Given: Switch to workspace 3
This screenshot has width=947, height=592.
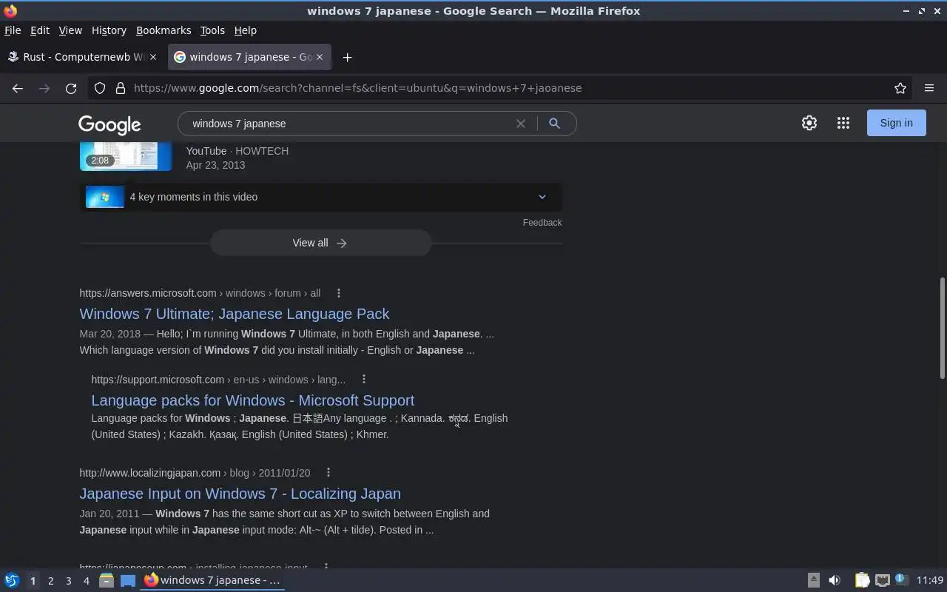Looking at the screenshot, I should point(68,581).
